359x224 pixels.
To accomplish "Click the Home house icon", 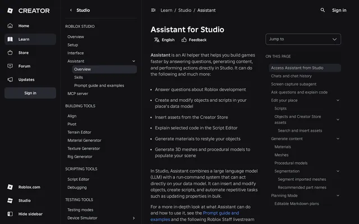I will pyautogui.click(x=10, y=26).
